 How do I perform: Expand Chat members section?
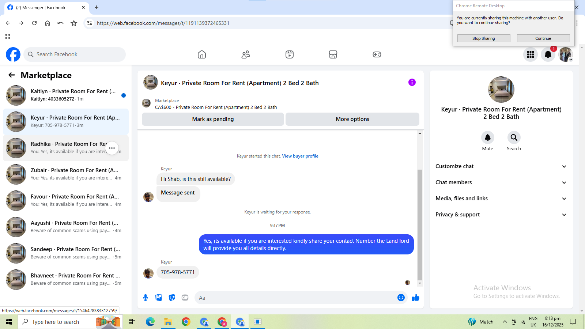pyautogui.click(x=501, y=182)
